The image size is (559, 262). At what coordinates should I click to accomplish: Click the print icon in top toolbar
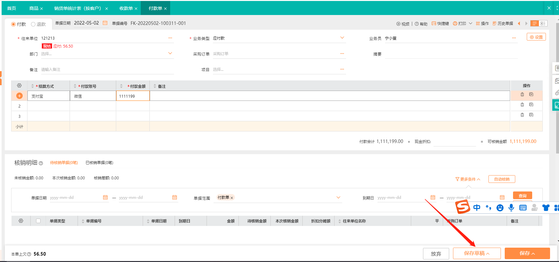tap(455, 24)
